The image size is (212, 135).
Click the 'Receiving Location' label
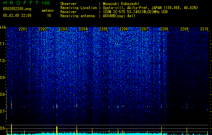click(79, 8)
